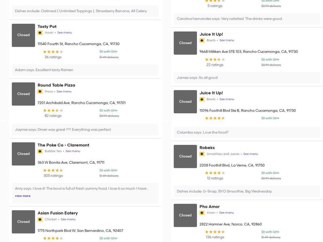Viewport: 323px width, 242px height.
Task: Click the GH+ badge icon for Asian Fusion Eatery
Action: click(40, 219)
